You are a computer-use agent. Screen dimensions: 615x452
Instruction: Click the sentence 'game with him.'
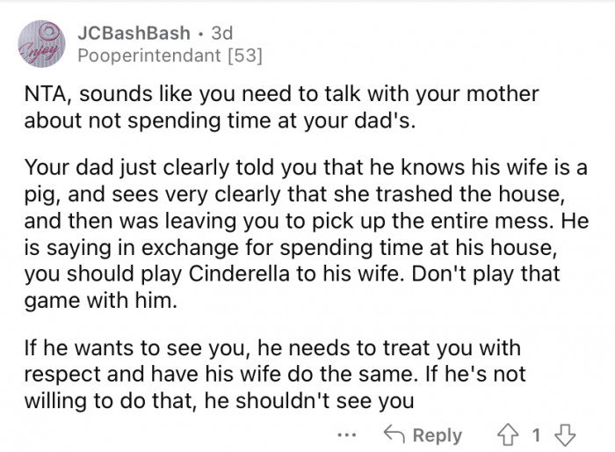point(100,301)
